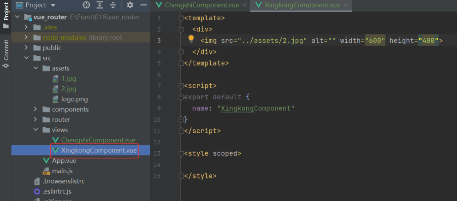Expand the .idea folder
This screenshot has height=201, width=457.
click(x=26, y=27)
